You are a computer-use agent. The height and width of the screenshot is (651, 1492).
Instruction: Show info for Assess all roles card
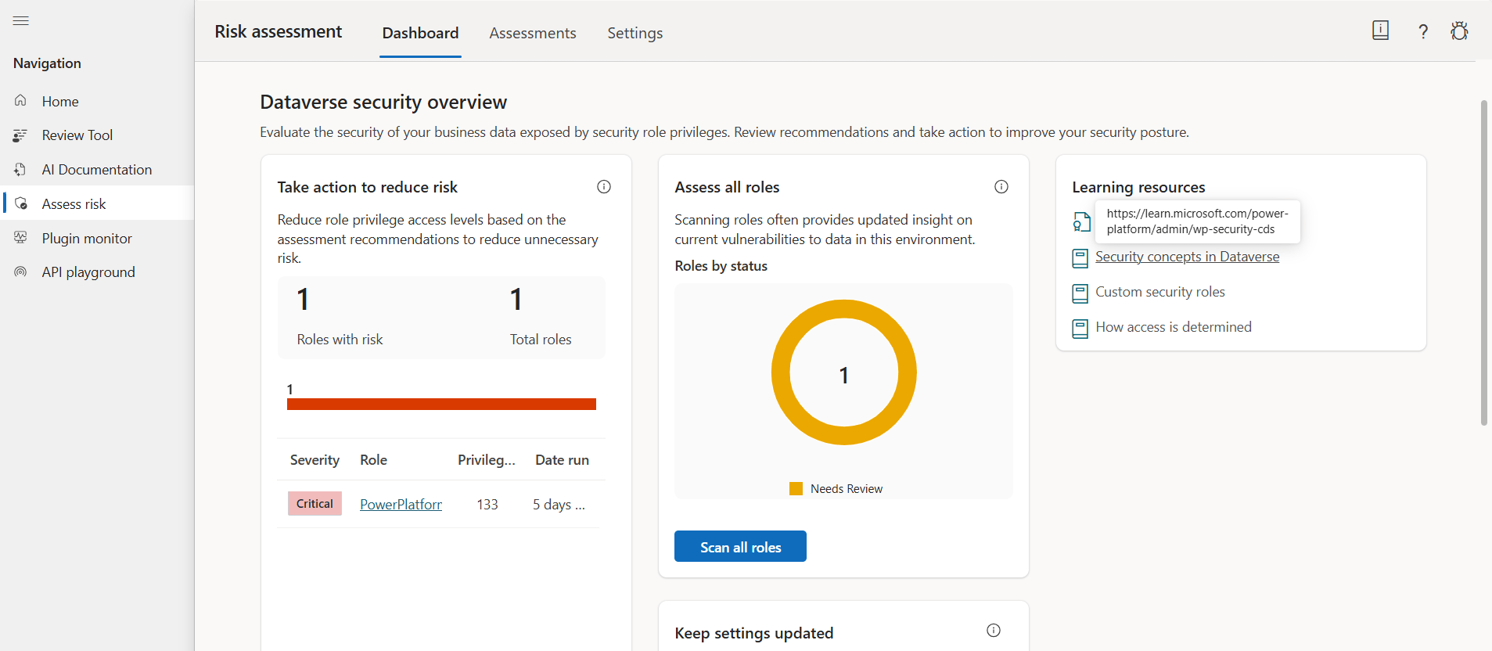(1001, 187)
